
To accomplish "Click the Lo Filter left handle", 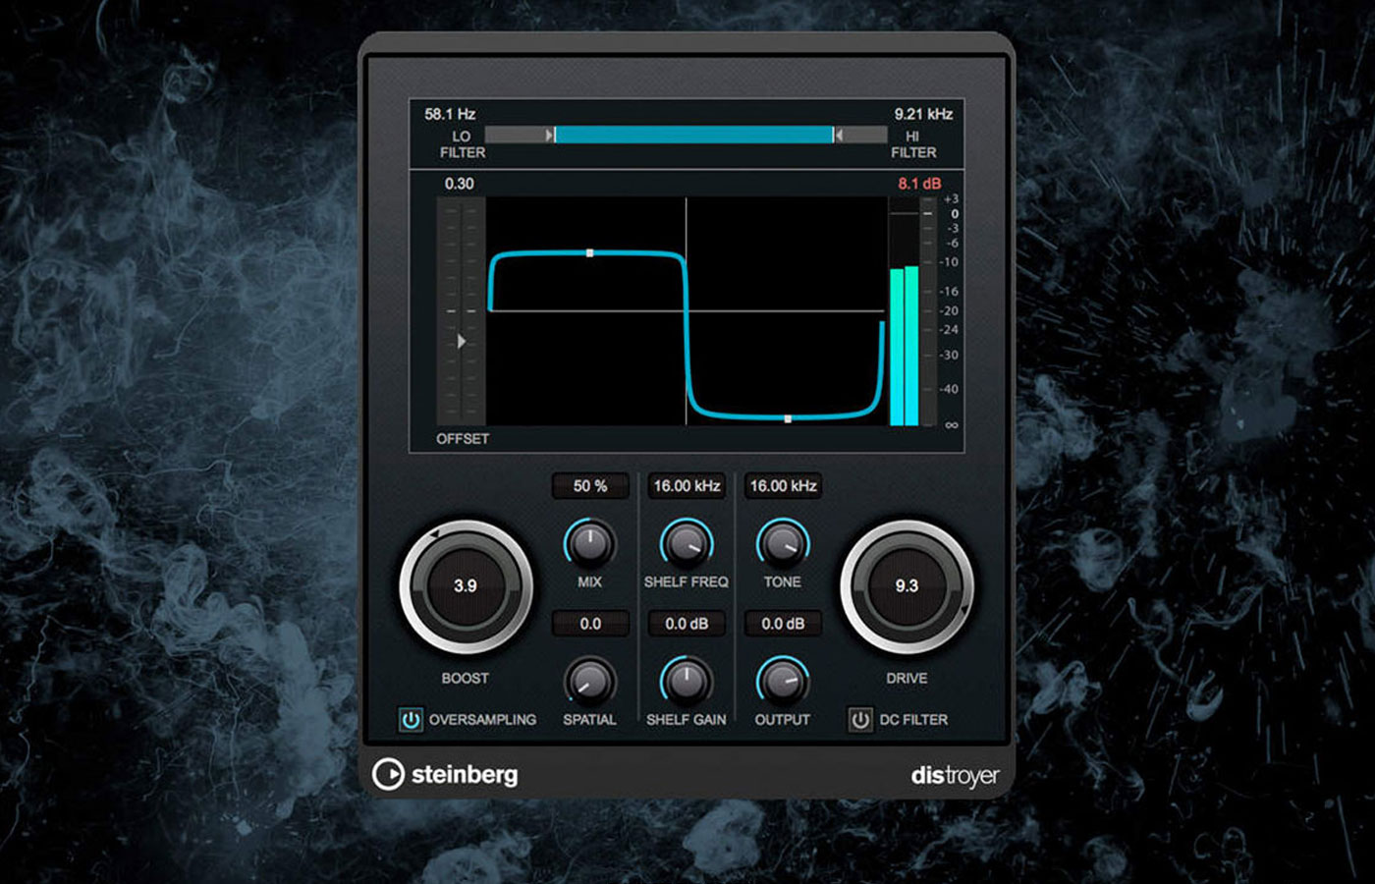I will pos(550,135).
